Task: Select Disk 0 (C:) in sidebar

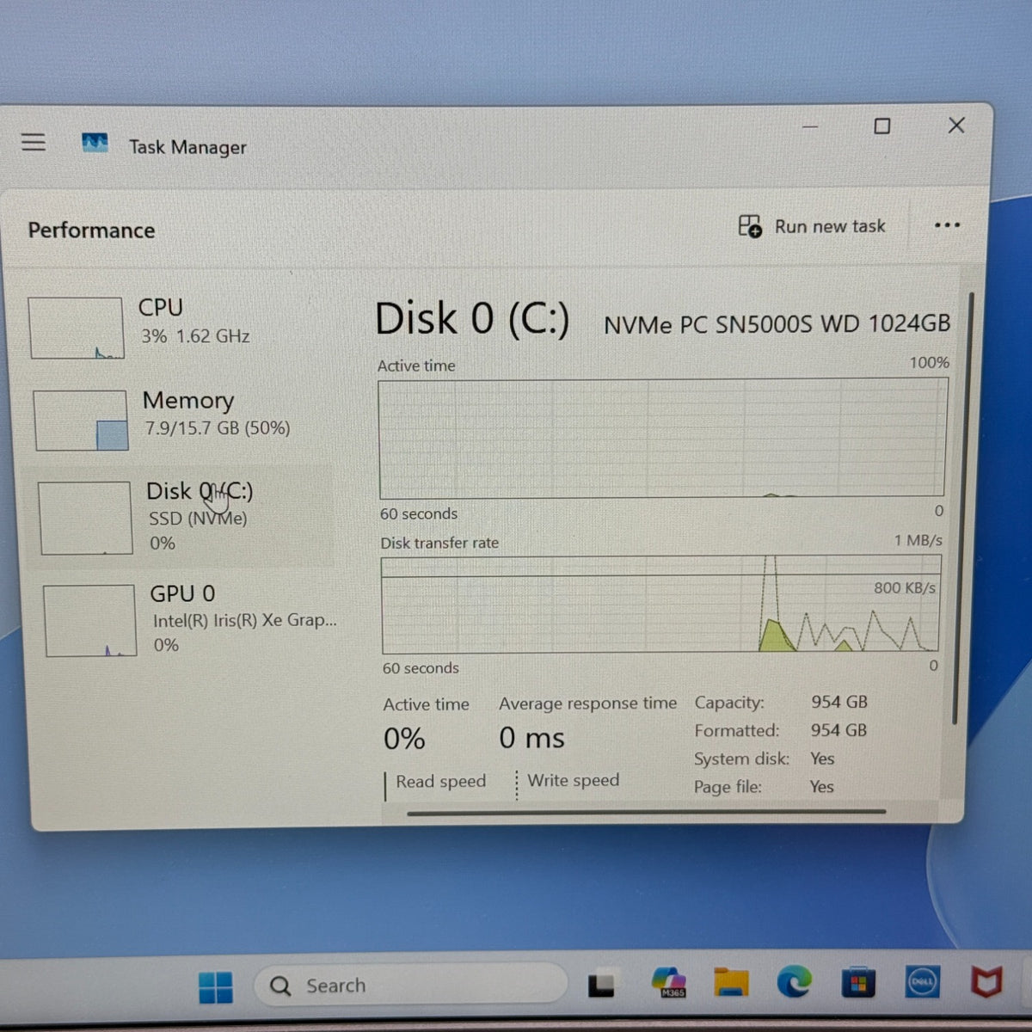Action: tap(182, 516)
